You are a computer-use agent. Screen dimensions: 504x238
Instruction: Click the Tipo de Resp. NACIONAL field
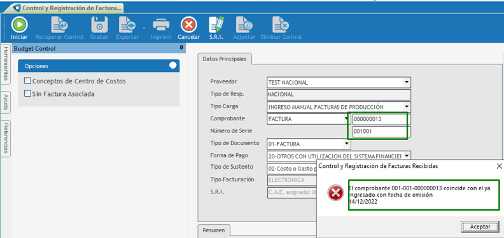coord(339,95)
